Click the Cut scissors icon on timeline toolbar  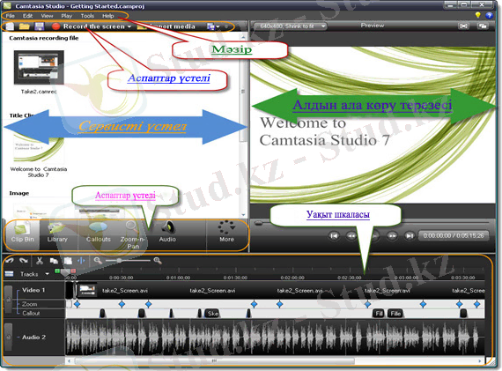click(40, 261)
